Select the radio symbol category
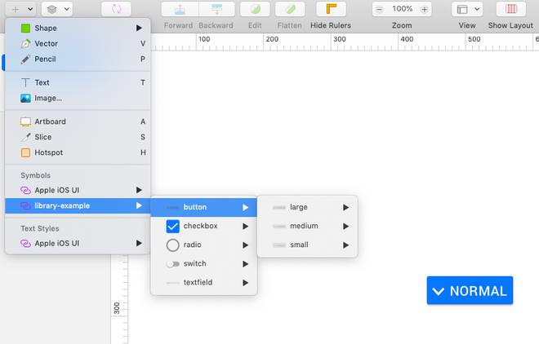This screenshot has height=344, width=539. click(193, 245)
